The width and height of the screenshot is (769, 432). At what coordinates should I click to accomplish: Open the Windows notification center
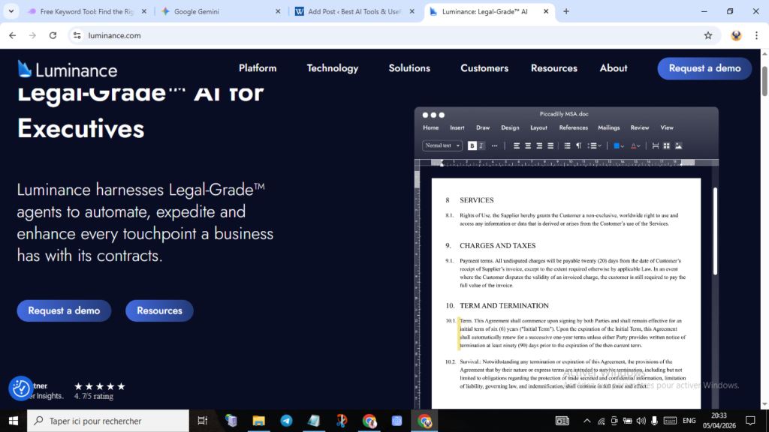point(750,421)
